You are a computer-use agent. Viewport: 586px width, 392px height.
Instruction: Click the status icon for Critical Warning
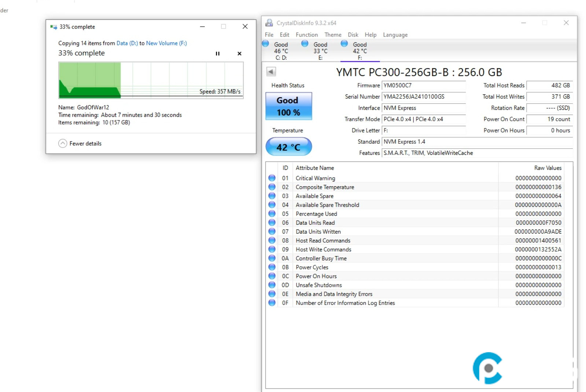(272, 178)
